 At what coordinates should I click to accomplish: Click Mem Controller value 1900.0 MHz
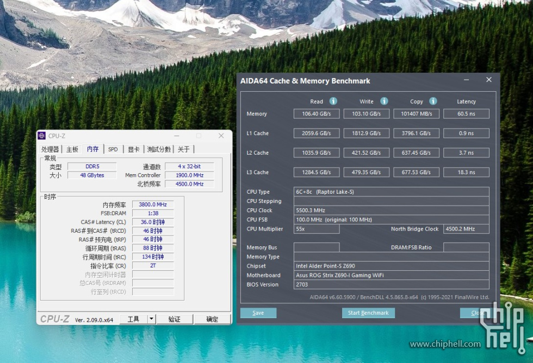[x=189, y=175]
